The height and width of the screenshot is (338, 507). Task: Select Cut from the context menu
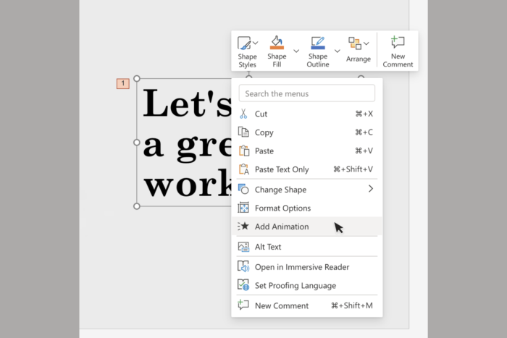coord(307,114)
